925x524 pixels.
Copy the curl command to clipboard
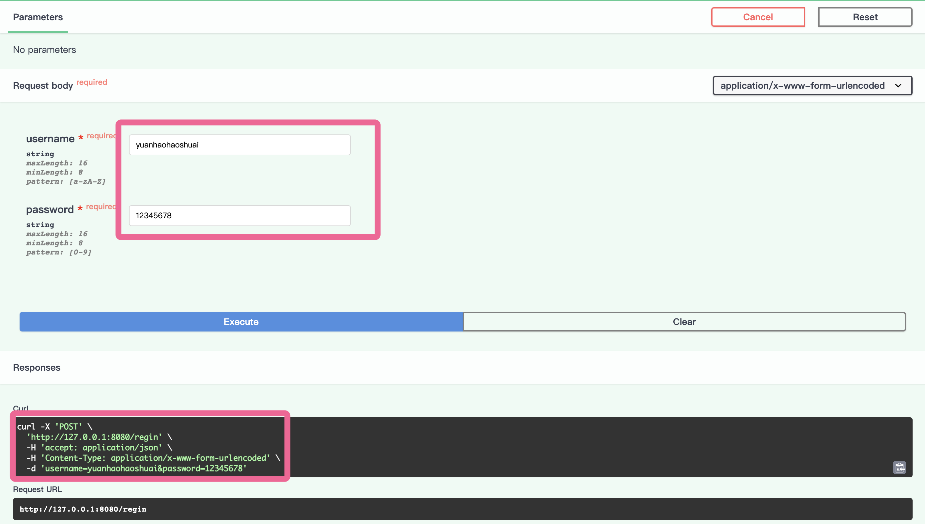tap(899, 468)
